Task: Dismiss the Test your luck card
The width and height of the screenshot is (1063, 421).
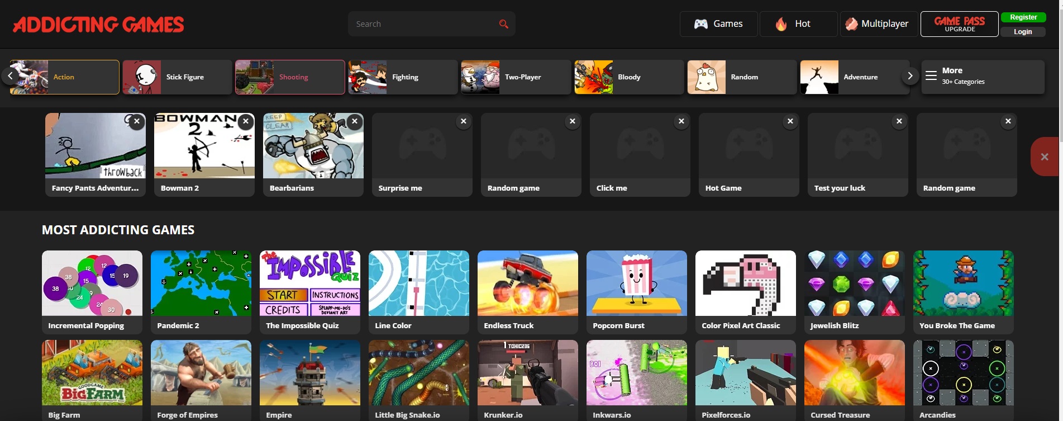Action: tap(899, 121)
